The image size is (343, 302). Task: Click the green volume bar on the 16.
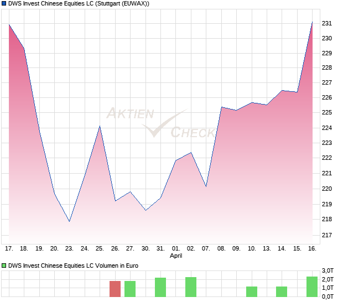(x=312, y=287)
